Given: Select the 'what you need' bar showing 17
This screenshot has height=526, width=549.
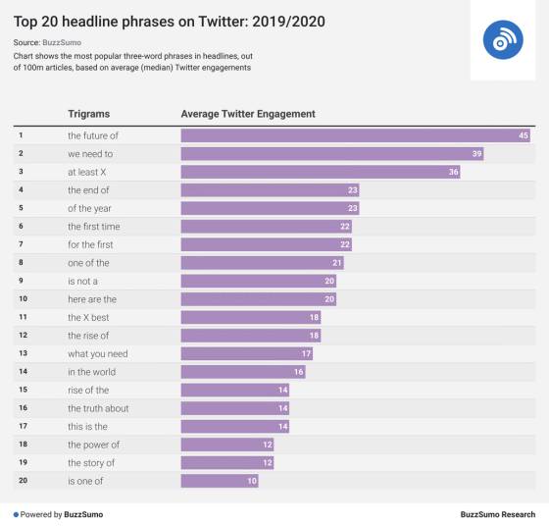Looking at the screenshot, I should (247, 354).
